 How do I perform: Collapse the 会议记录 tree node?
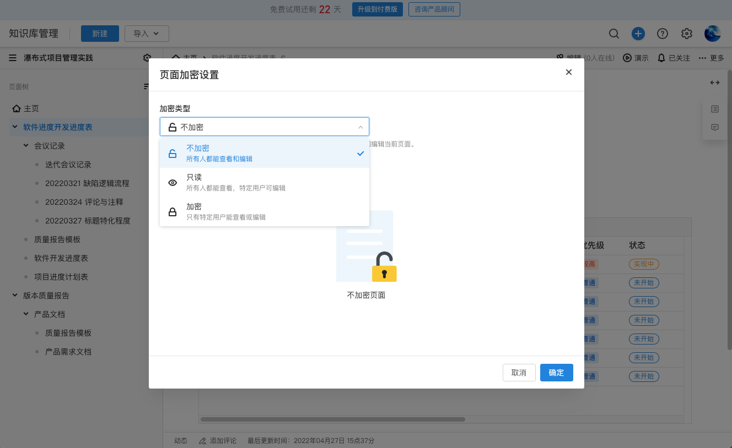pyautogui.click(x=26, y=146)
